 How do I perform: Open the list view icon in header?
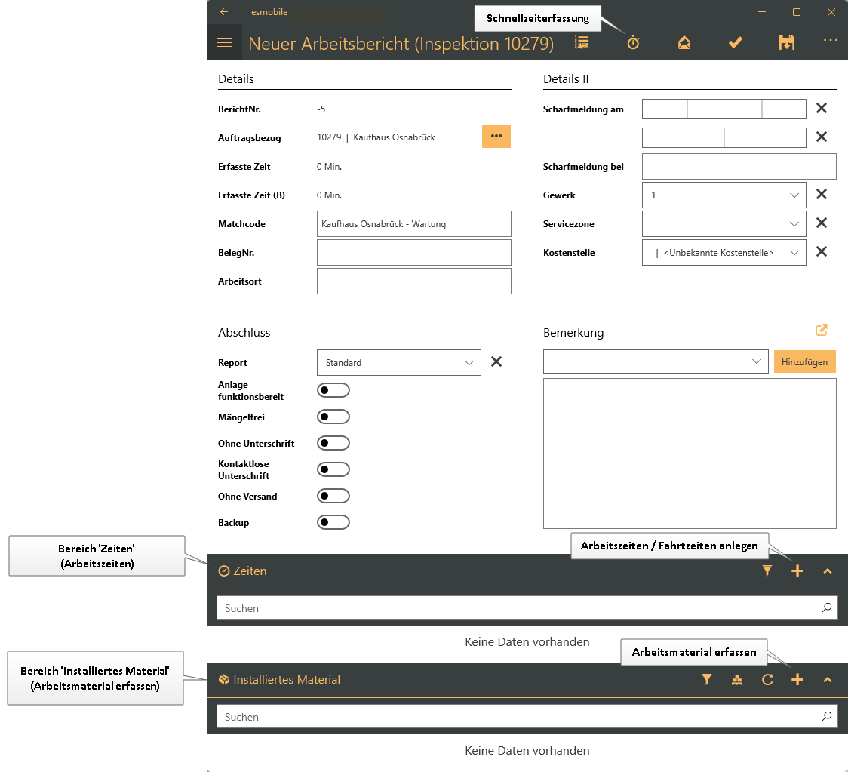[x=582, y=43]
